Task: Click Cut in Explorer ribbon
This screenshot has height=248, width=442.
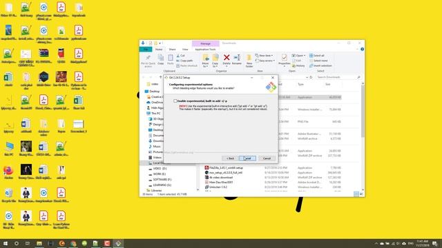Action: [180, 56]
